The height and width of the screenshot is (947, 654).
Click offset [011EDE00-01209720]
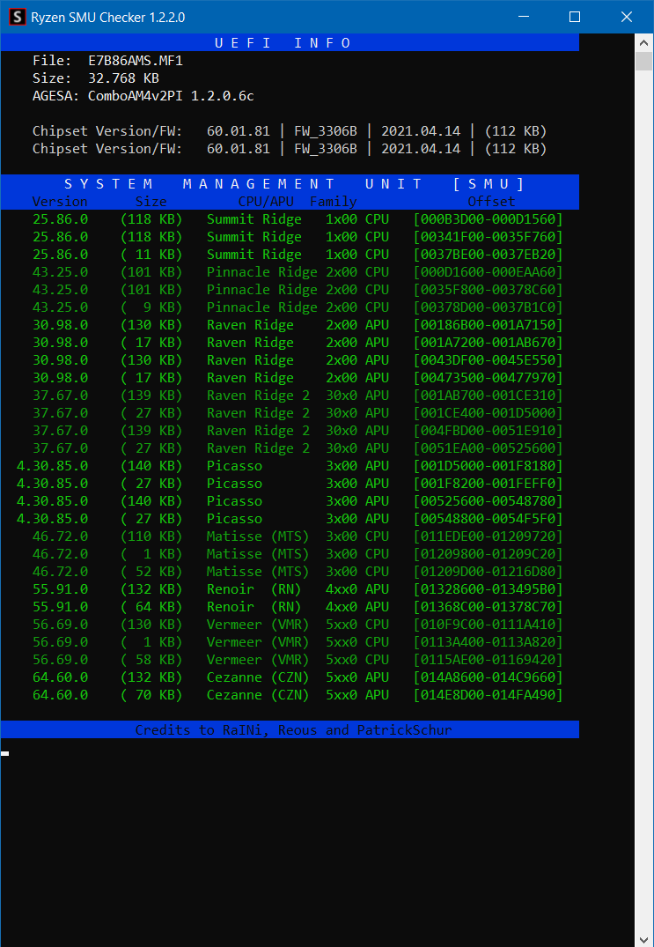pos(489,536)
